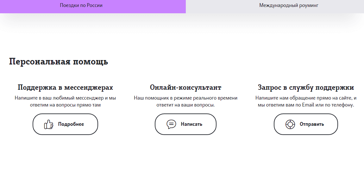Send a support request via Отправить
The width and height of the screenshot is (364, 171).
coord(306,124)
